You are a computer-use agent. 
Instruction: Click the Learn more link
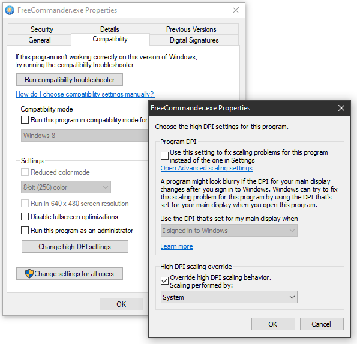click(176, 246)
